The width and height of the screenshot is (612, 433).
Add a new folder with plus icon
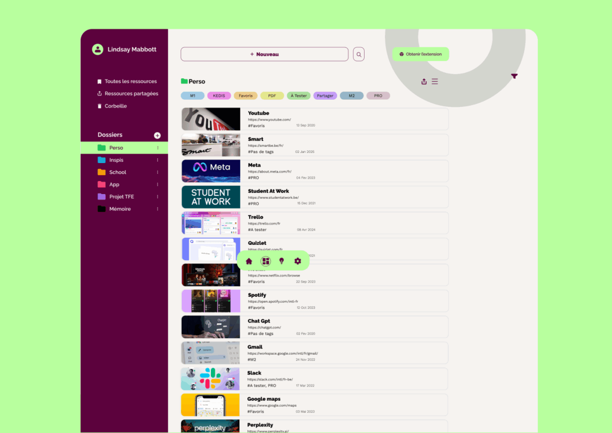(157, 136)
